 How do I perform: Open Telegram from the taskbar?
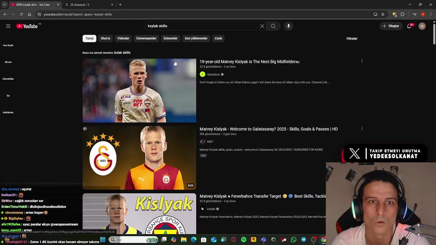303,240
